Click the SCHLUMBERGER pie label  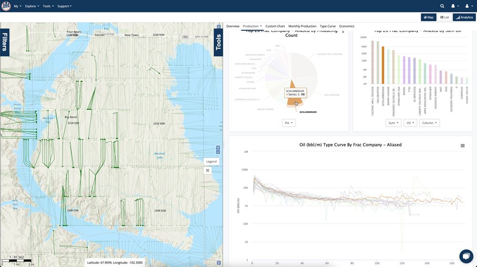click(308, 112)
